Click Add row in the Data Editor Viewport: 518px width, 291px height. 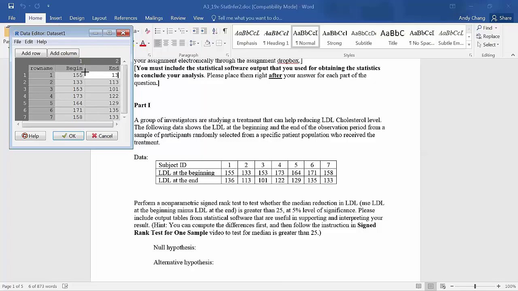pos(31,53)
